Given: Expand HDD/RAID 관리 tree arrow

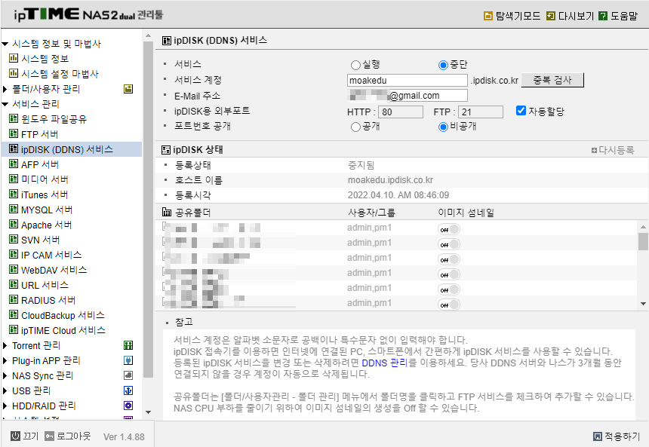Looking at the screenshot, I should [5, 406].
